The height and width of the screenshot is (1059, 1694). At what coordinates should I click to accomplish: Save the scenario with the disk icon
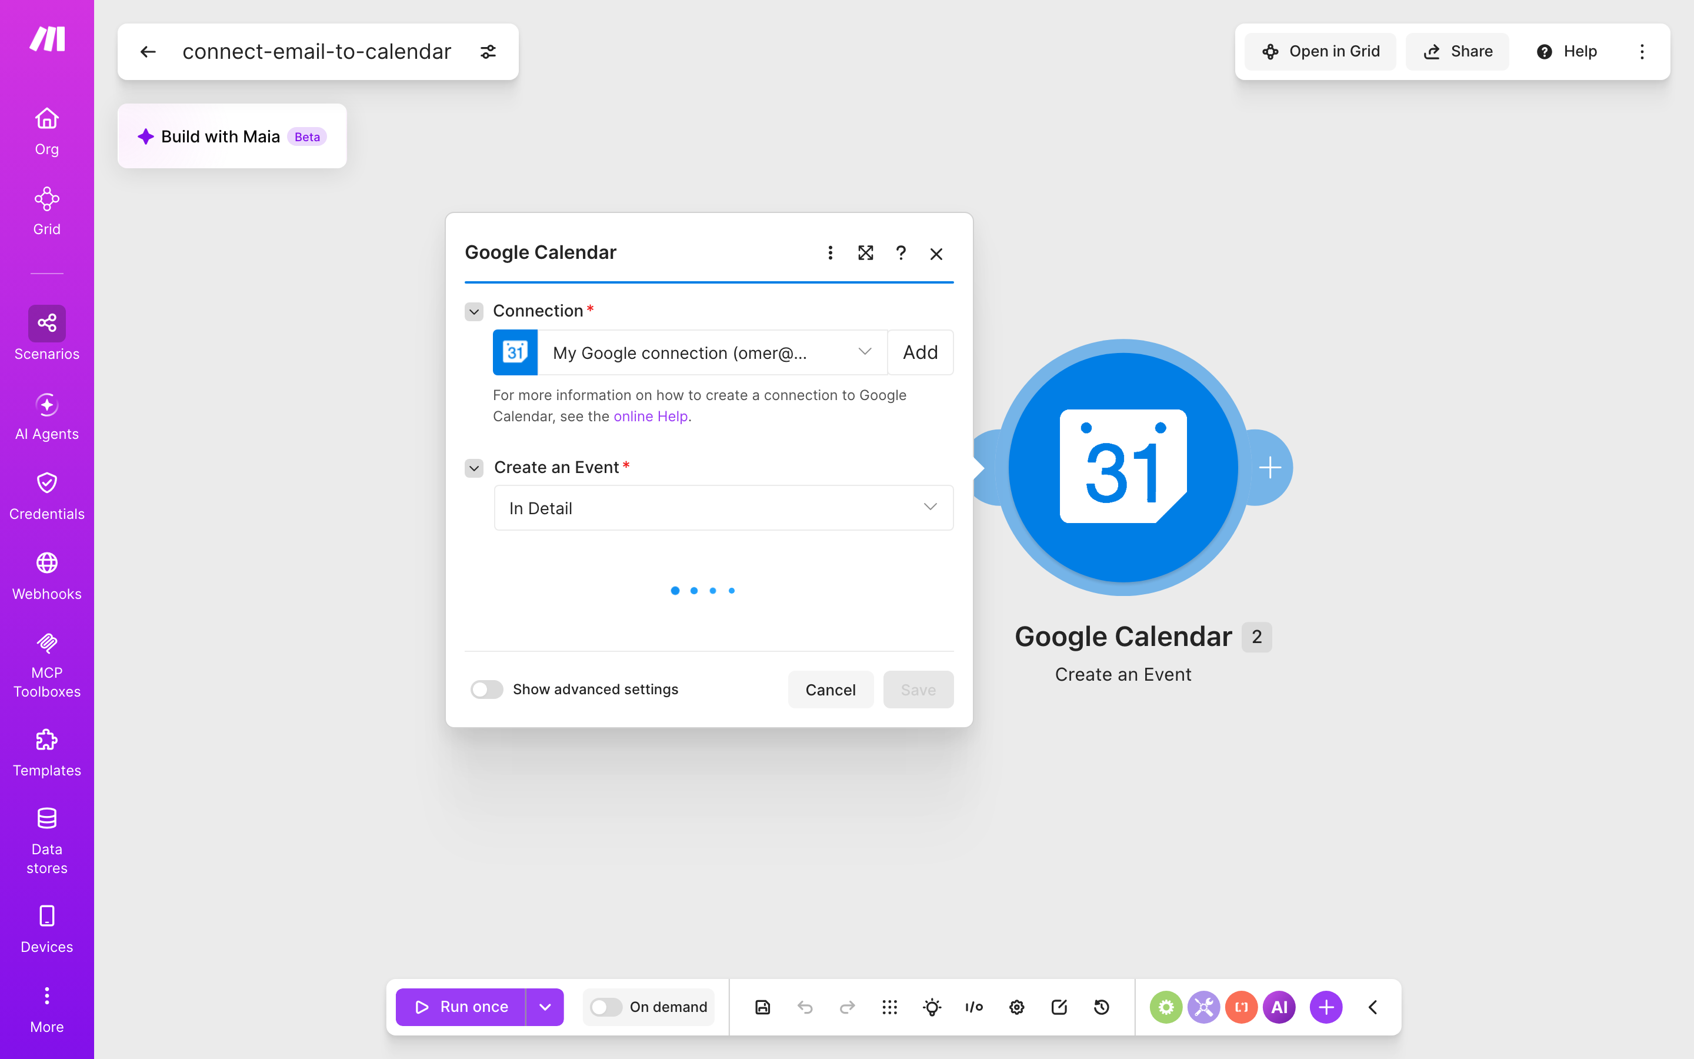tap(762, 1007)
